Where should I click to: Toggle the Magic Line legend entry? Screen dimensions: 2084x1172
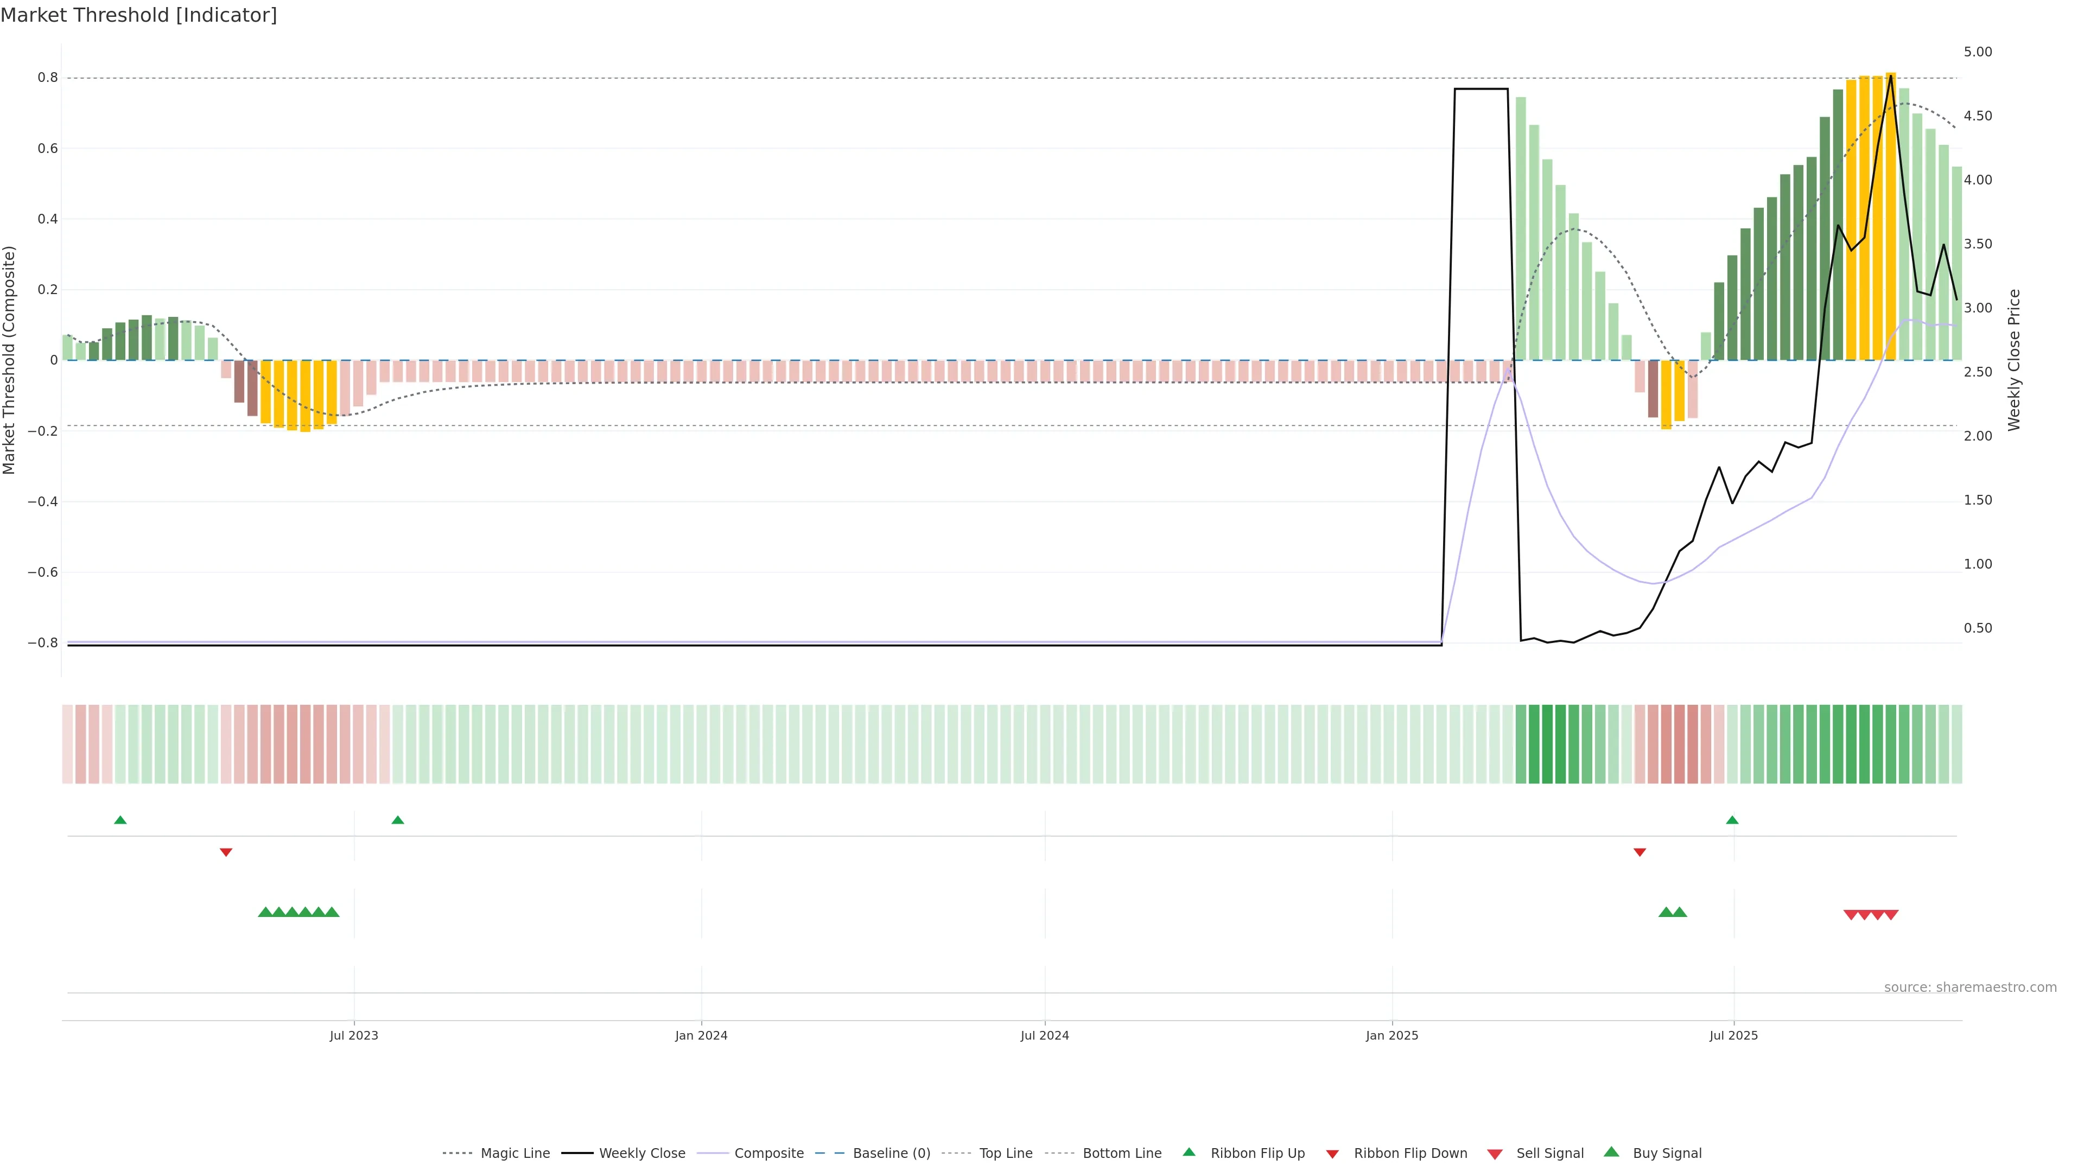click(514, 1154)
